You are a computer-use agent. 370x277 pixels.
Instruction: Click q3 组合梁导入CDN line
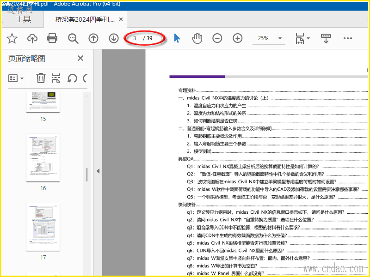coord(244,227)
